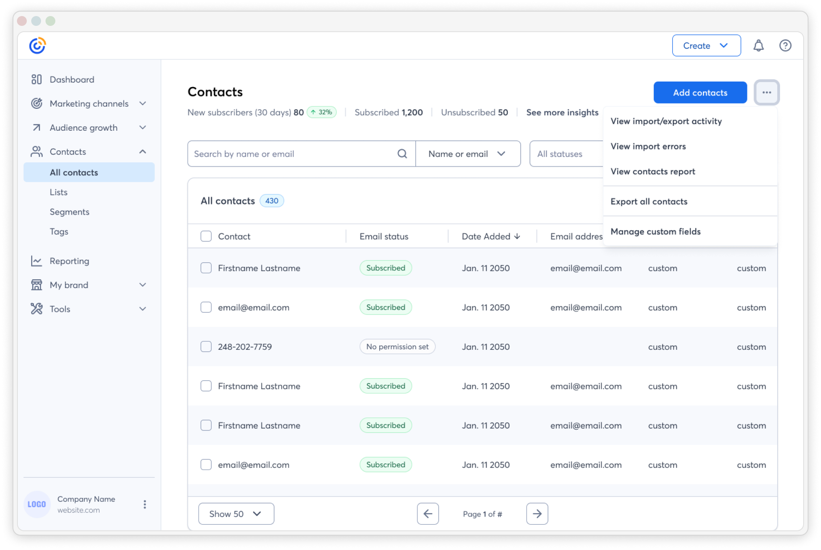Select Export all contacts menu item
Screen dimensions: 821x550
point(649,201)
